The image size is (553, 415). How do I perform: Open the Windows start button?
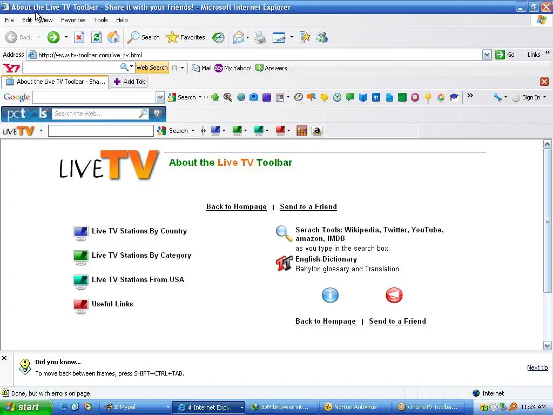[26, 407]
